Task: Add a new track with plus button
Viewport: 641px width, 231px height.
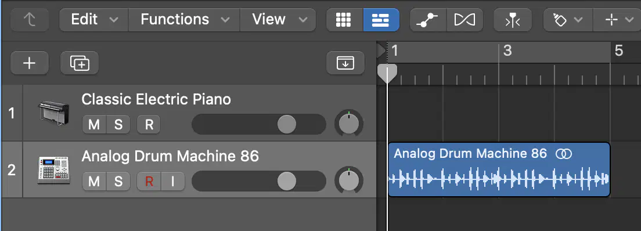Action: click(30, 63)
